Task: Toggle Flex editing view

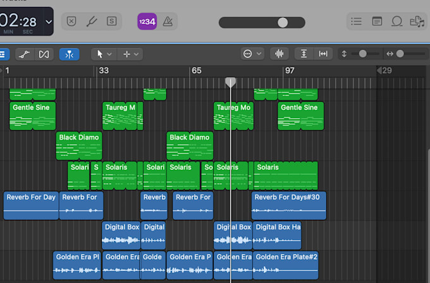Action: click(44, 54)
